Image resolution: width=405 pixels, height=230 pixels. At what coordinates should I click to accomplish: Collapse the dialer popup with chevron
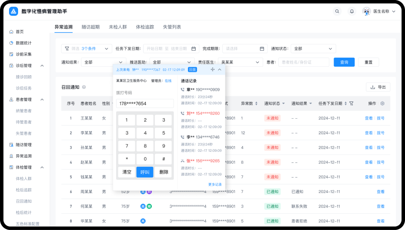tap(220, 69)
